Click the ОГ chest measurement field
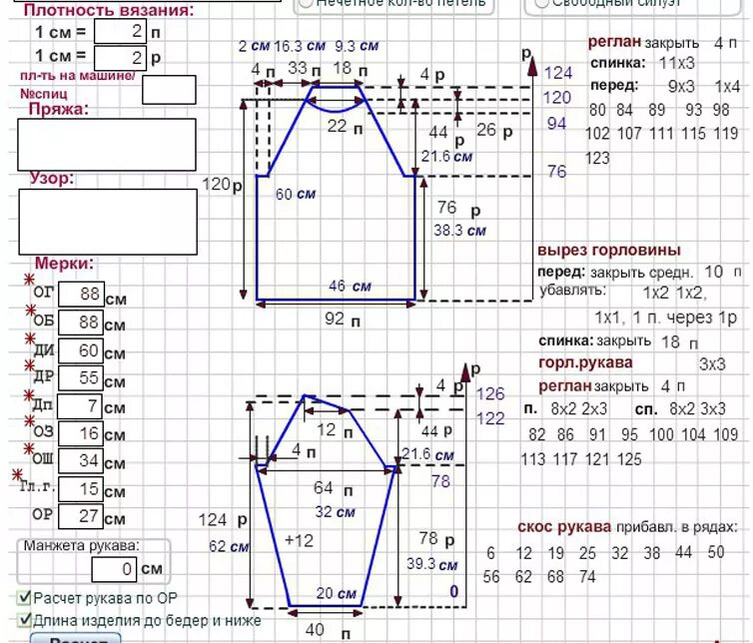The height and width of the screenshot is (643, 753). coord(81,294)
